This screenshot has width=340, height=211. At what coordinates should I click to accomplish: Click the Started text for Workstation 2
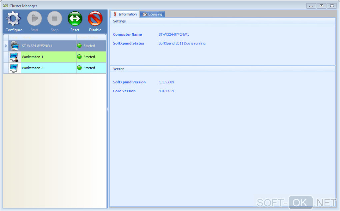coord(89,68)
